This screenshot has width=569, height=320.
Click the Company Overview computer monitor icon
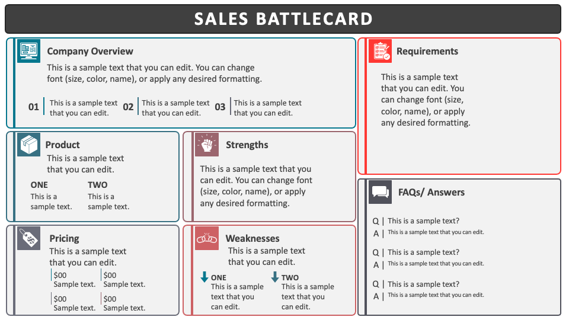click(x=28, y=51)
